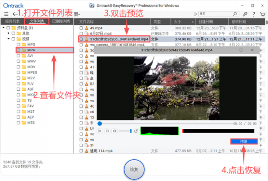
Task: Select the MTS folder icon
Action: (24, 123)
